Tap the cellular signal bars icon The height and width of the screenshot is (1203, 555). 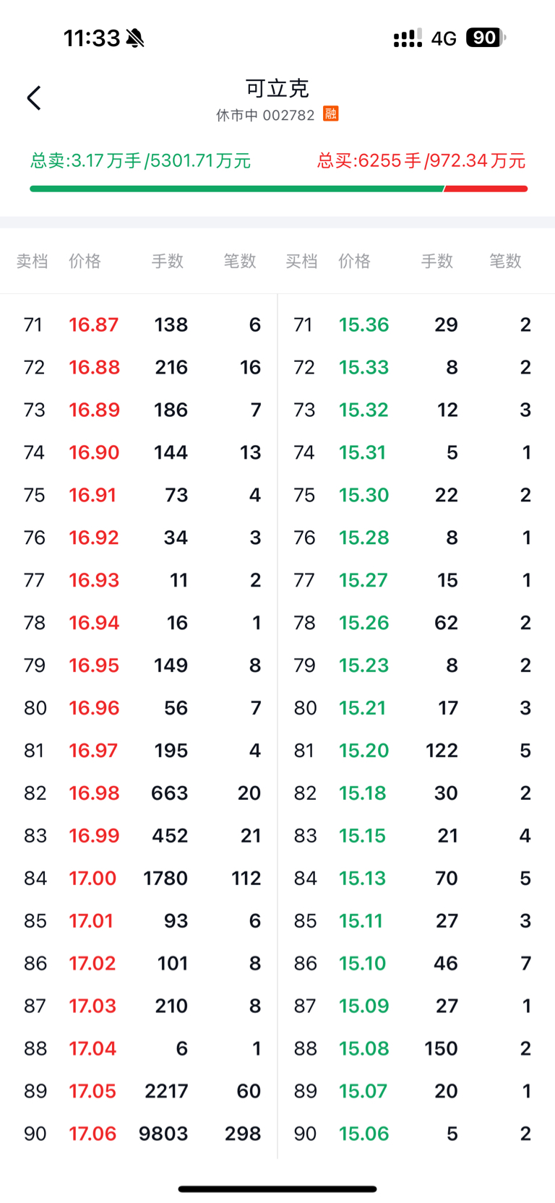click(408, 38)
